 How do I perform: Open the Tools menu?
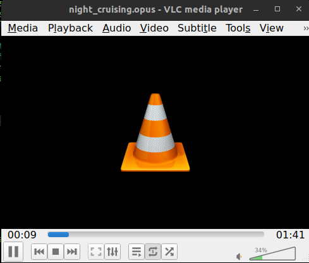[238, 28]
